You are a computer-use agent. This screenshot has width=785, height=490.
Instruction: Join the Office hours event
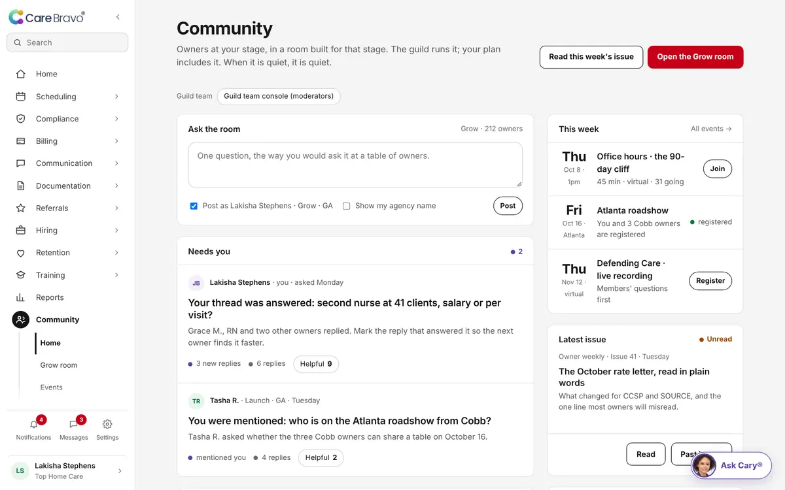pyautogui.click(x=718, y=169)
